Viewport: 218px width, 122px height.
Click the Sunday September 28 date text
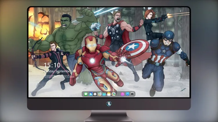pyautogui.click(x=60, y=71)
